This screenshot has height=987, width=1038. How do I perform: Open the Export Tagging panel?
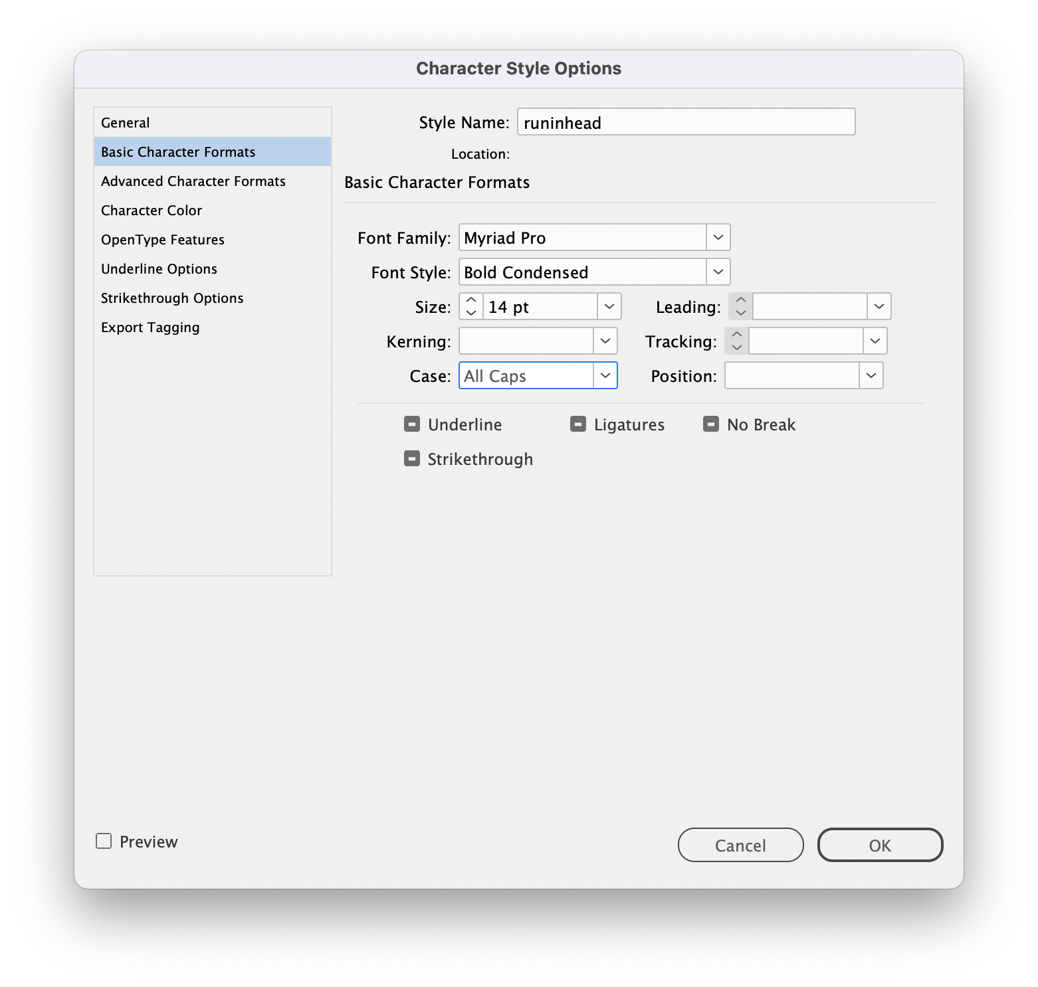(x=150, y=327)
